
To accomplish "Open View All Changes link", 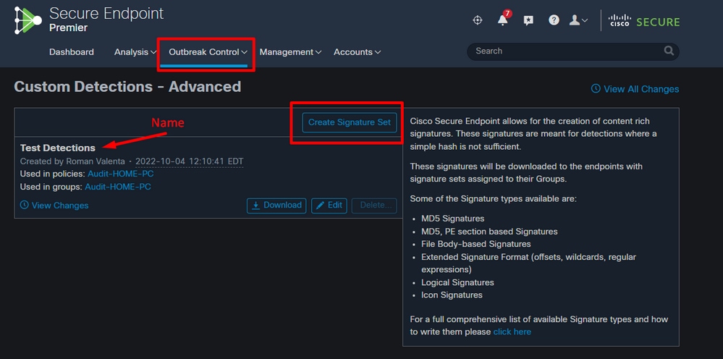I will tap(635, 89).
